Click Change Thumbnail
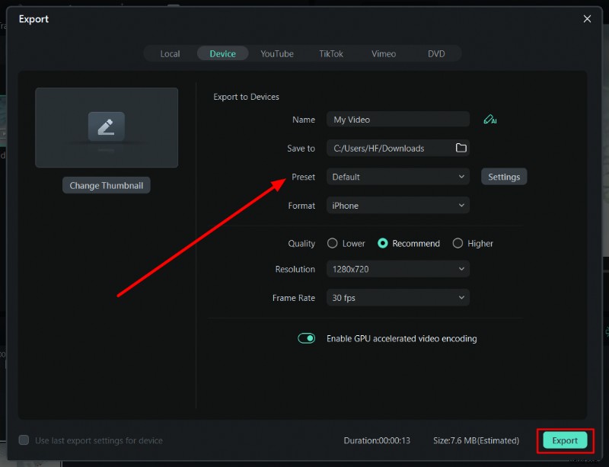609x467 pixels. coord(106,184)
